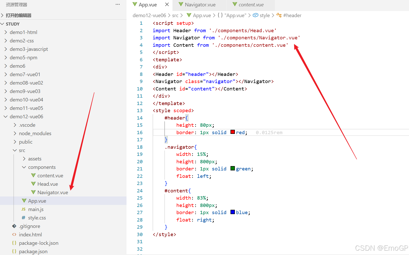
Task: Open content.vue from the explorer tree
Action: coord(50,176)
